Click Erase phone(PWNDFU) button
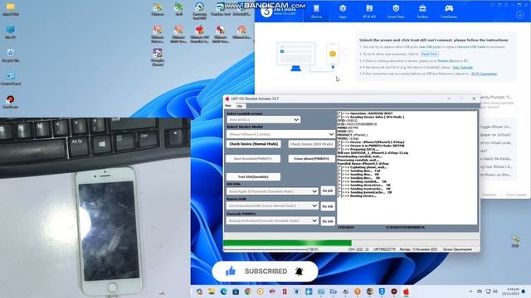Viewport: 531px width, 298px height. point(312,158)
